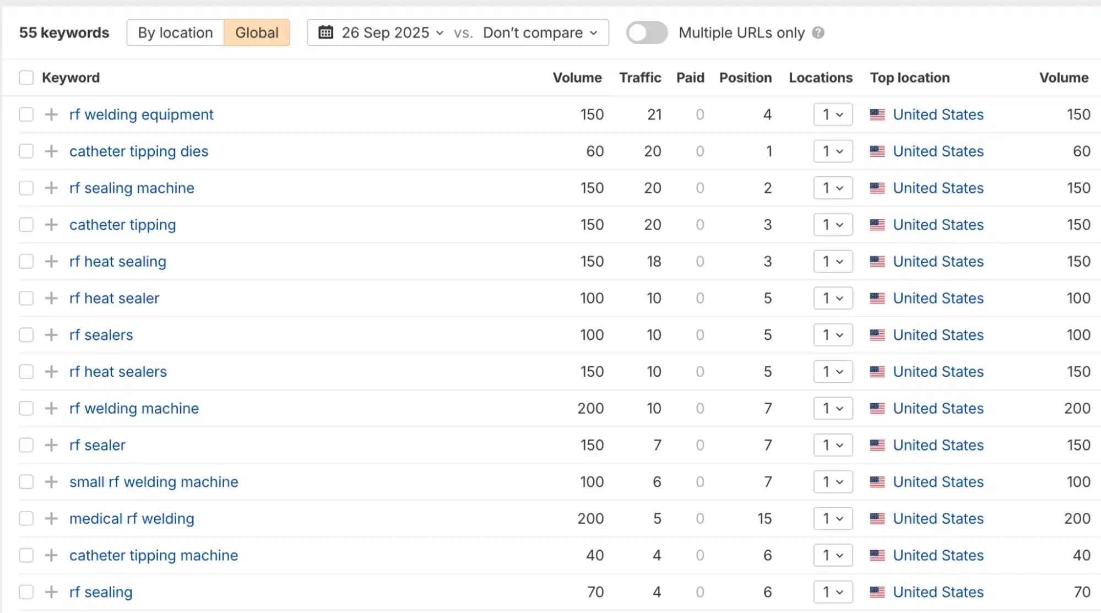1101x613 pixels.
Task: Switch to the By location tab
Action: [x=175, y=33]
